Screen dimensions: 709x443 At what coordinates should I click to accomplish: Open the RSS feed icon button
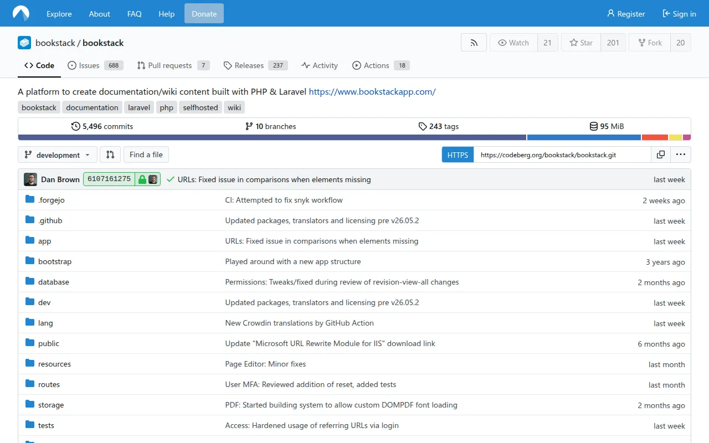pyautogui.click(x=474, y=43)
